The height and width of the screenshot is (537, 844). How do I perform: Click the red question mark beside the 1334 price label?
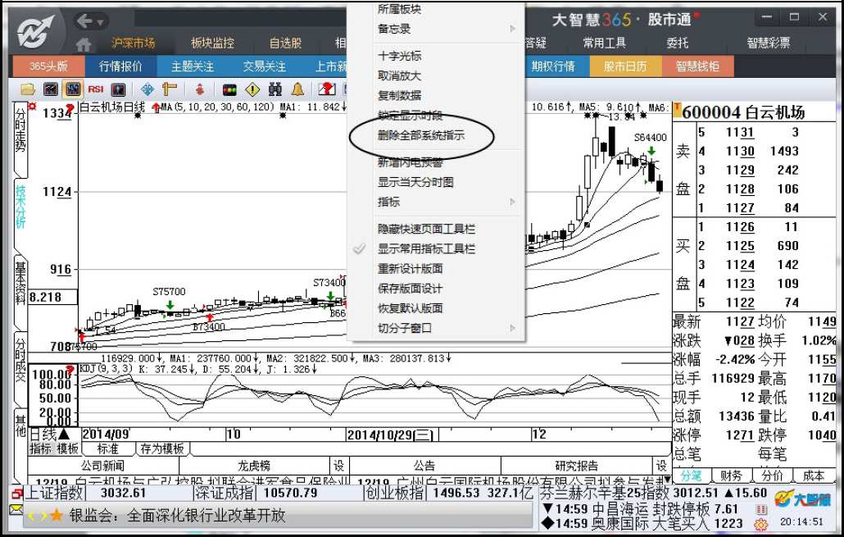point(70,109)
